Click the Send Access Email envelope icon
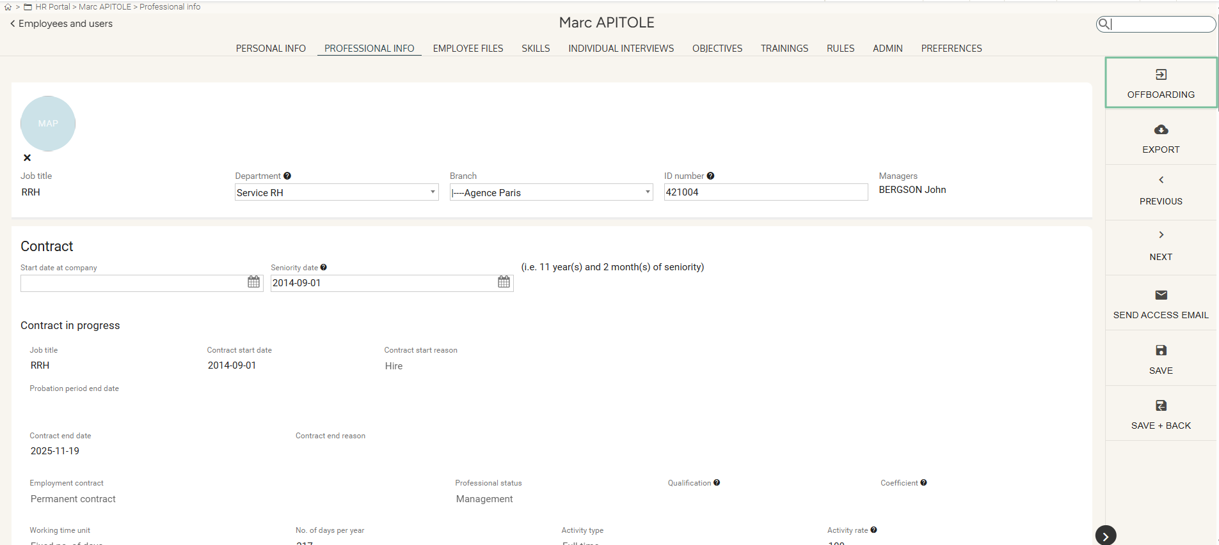Screen dimensions: 1219x545 tap(1161, 295)
